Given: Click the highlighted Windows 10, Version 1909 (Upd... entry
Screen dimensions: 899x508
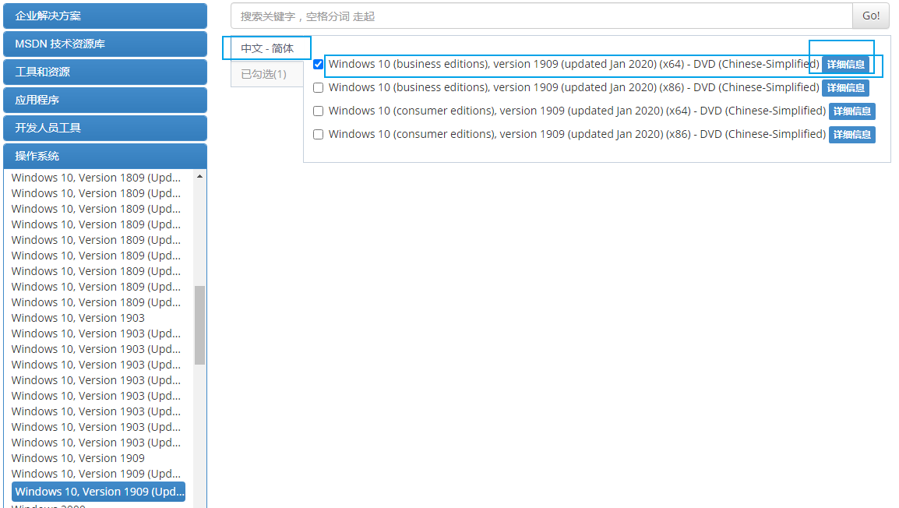Looking at the screenshot, I should coord(99,492).
